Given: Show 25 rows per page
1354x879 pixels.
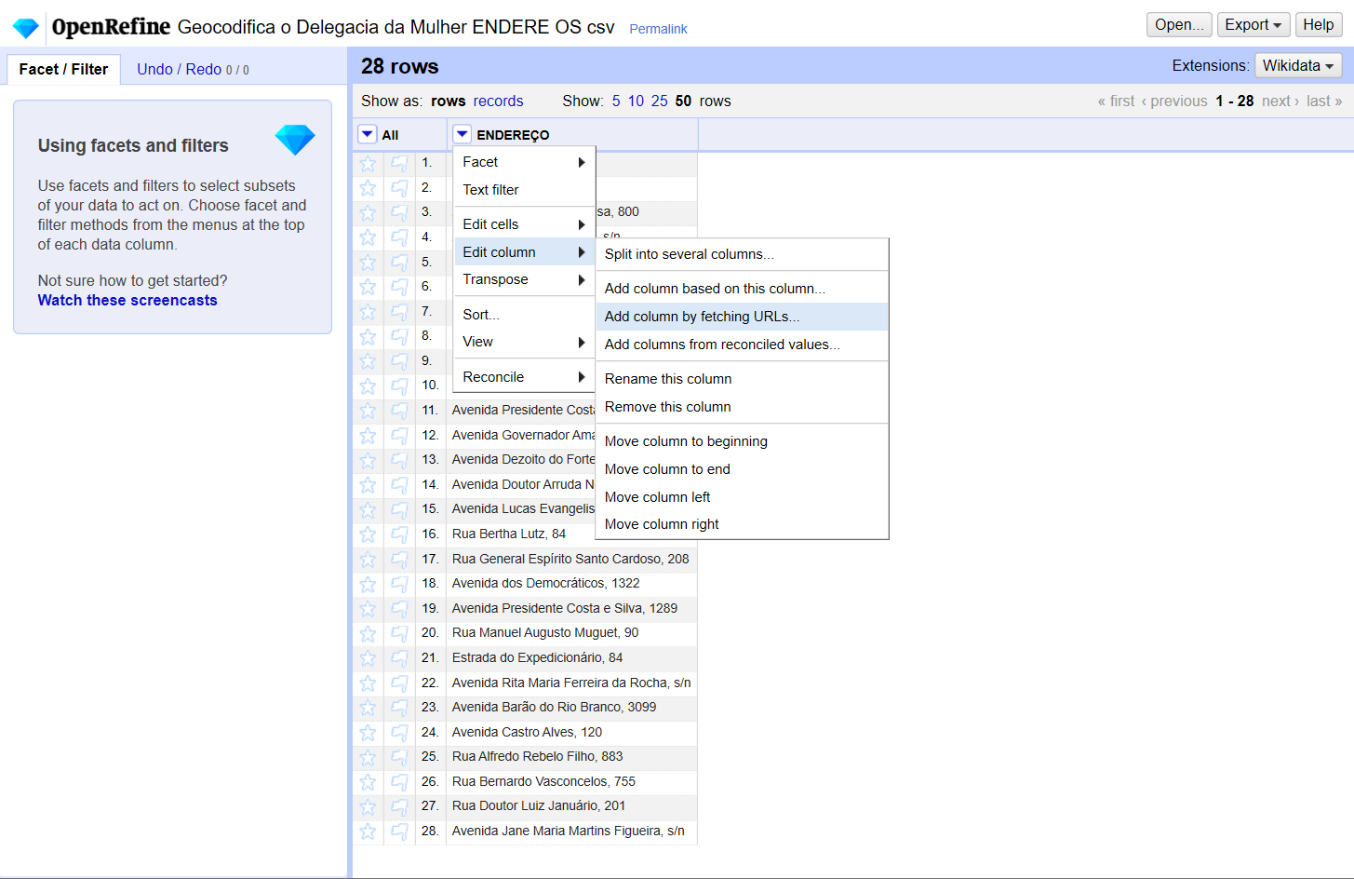Looking at the screenshot, I should pos(659,101).
